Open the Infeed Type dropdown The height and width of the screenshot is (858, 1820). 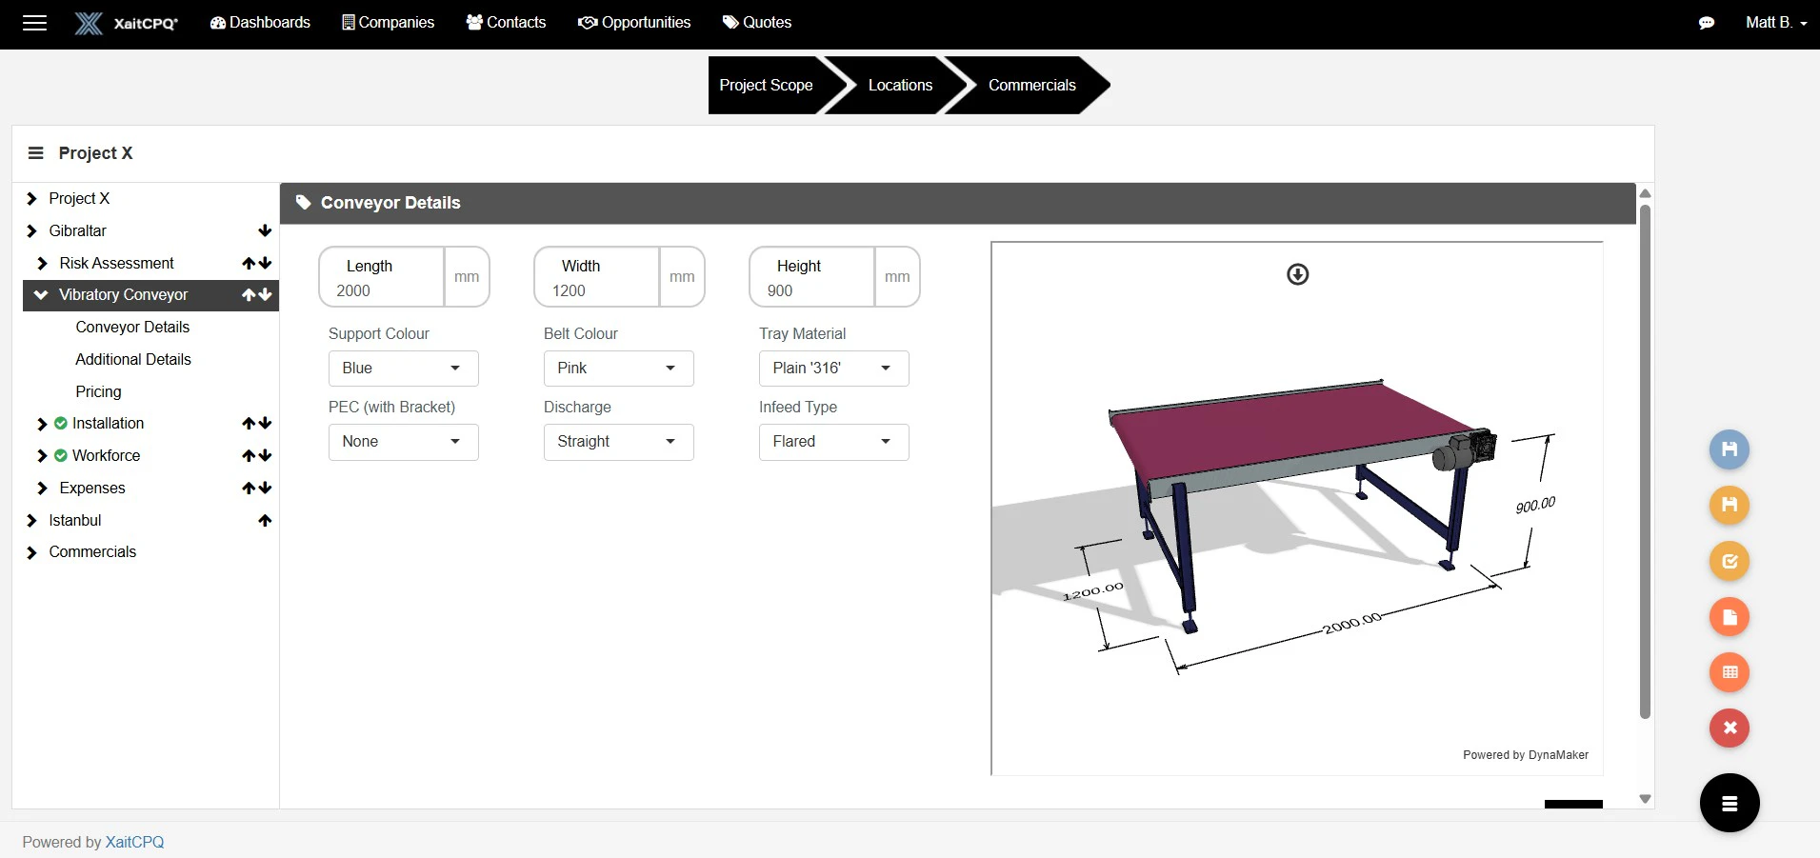pyautogui.click(x=833, y=441)
